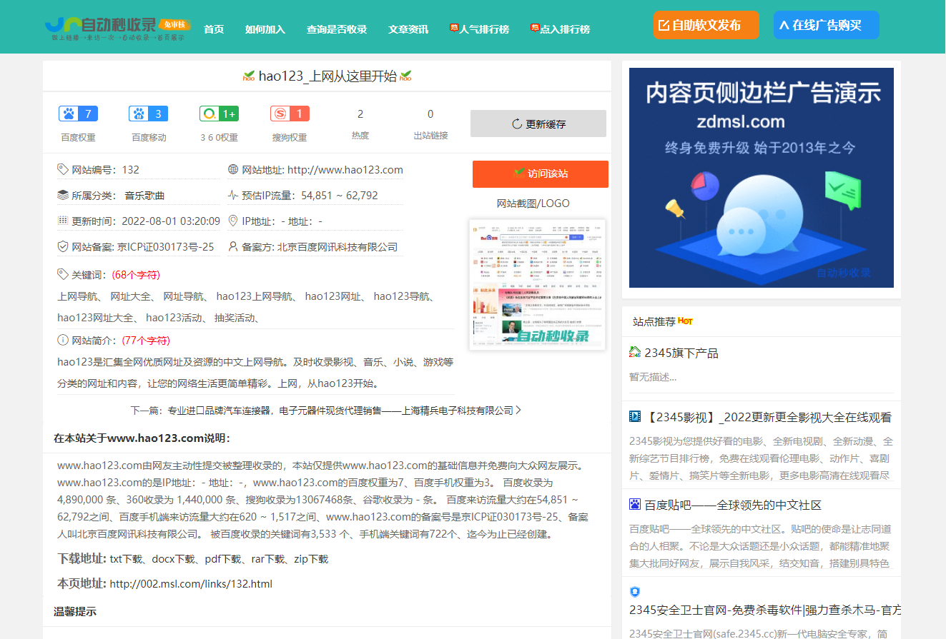Click the 2345旗下产品 house favicon
946x639 pixels.
tap(635, 352)
